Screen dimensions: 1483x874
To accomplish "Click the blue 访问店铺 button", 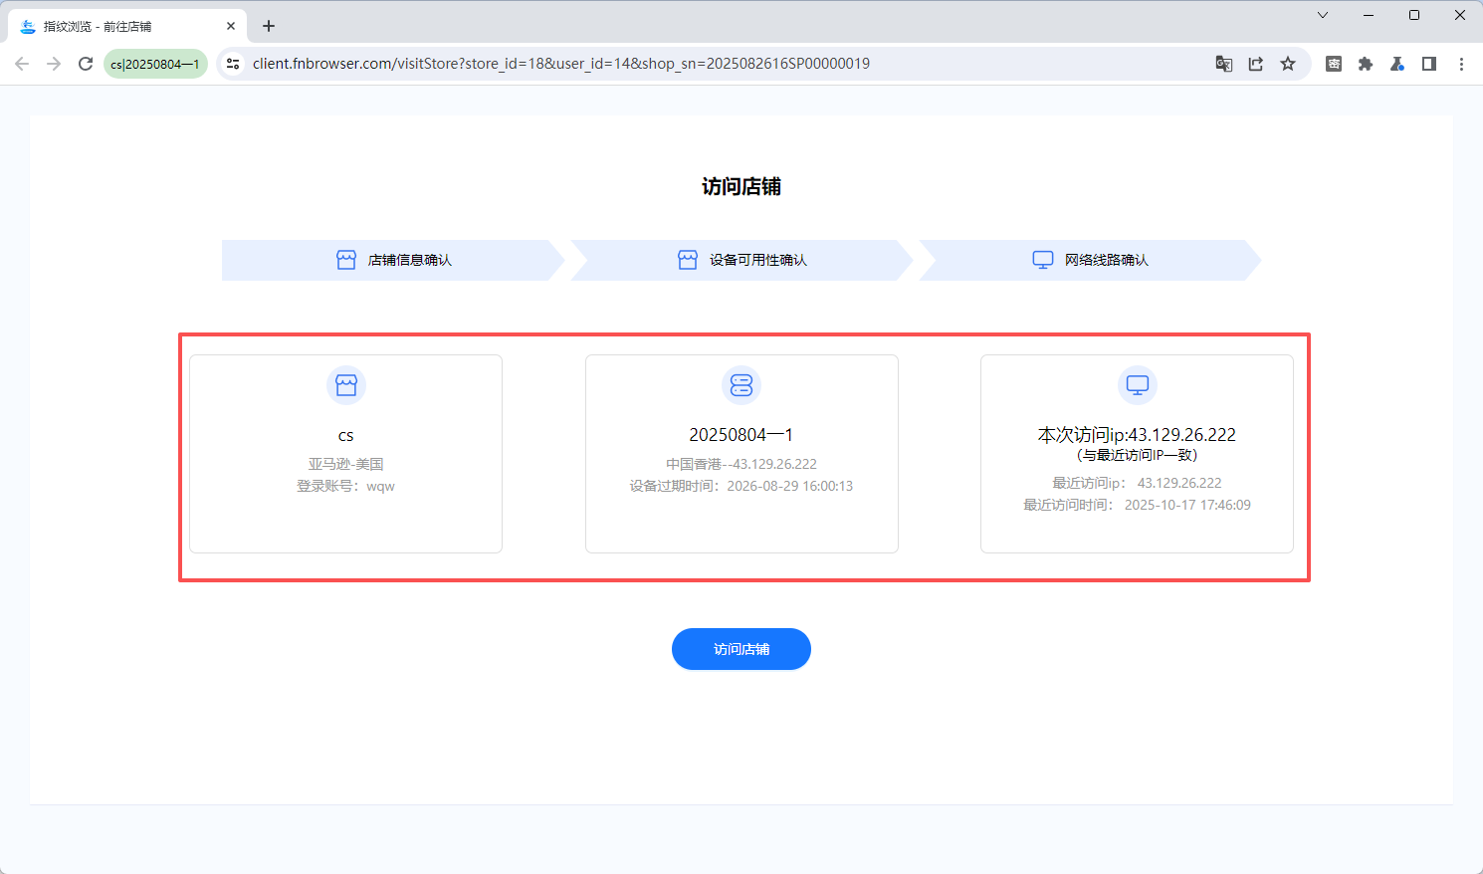I will [x=741, y=649].
